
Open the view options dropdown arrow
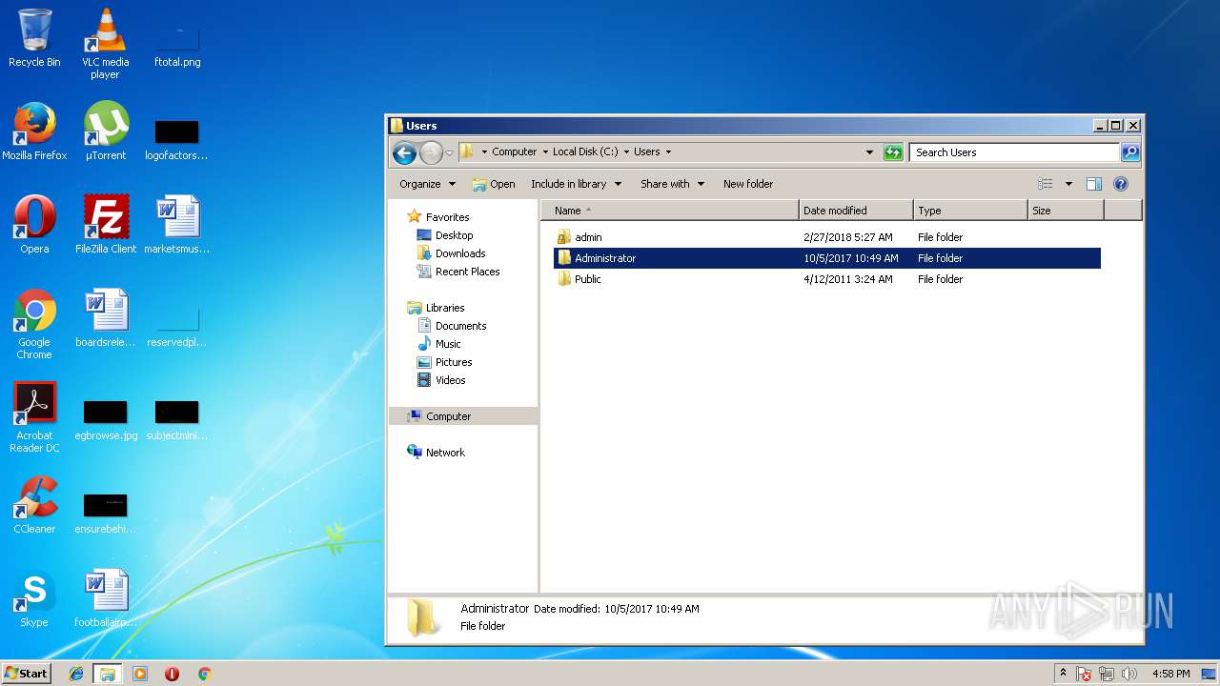click(x=1068, y=184)
